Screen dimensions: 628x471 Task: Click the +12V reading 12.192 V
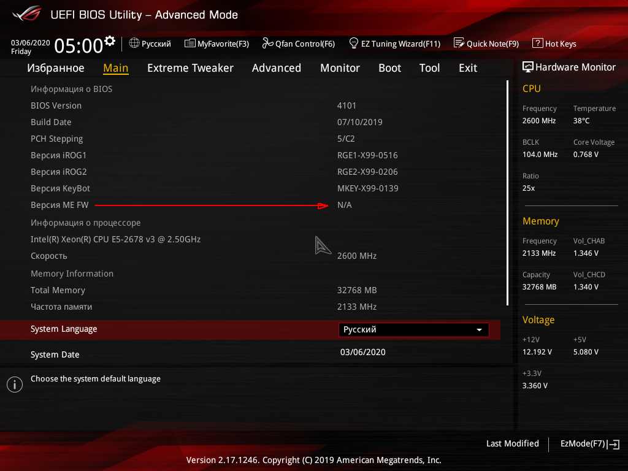tap(537, 351)
